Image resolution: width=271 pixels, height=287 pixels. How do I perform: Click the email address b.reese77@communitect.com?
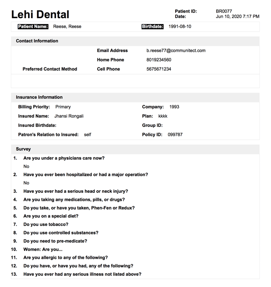176,51
